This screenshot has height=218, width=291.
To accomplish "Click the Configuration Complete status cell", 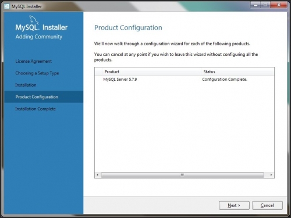I will click(x=225, y=79).
